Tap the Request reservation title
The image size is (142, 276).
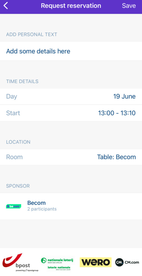(x=71, y=6)
